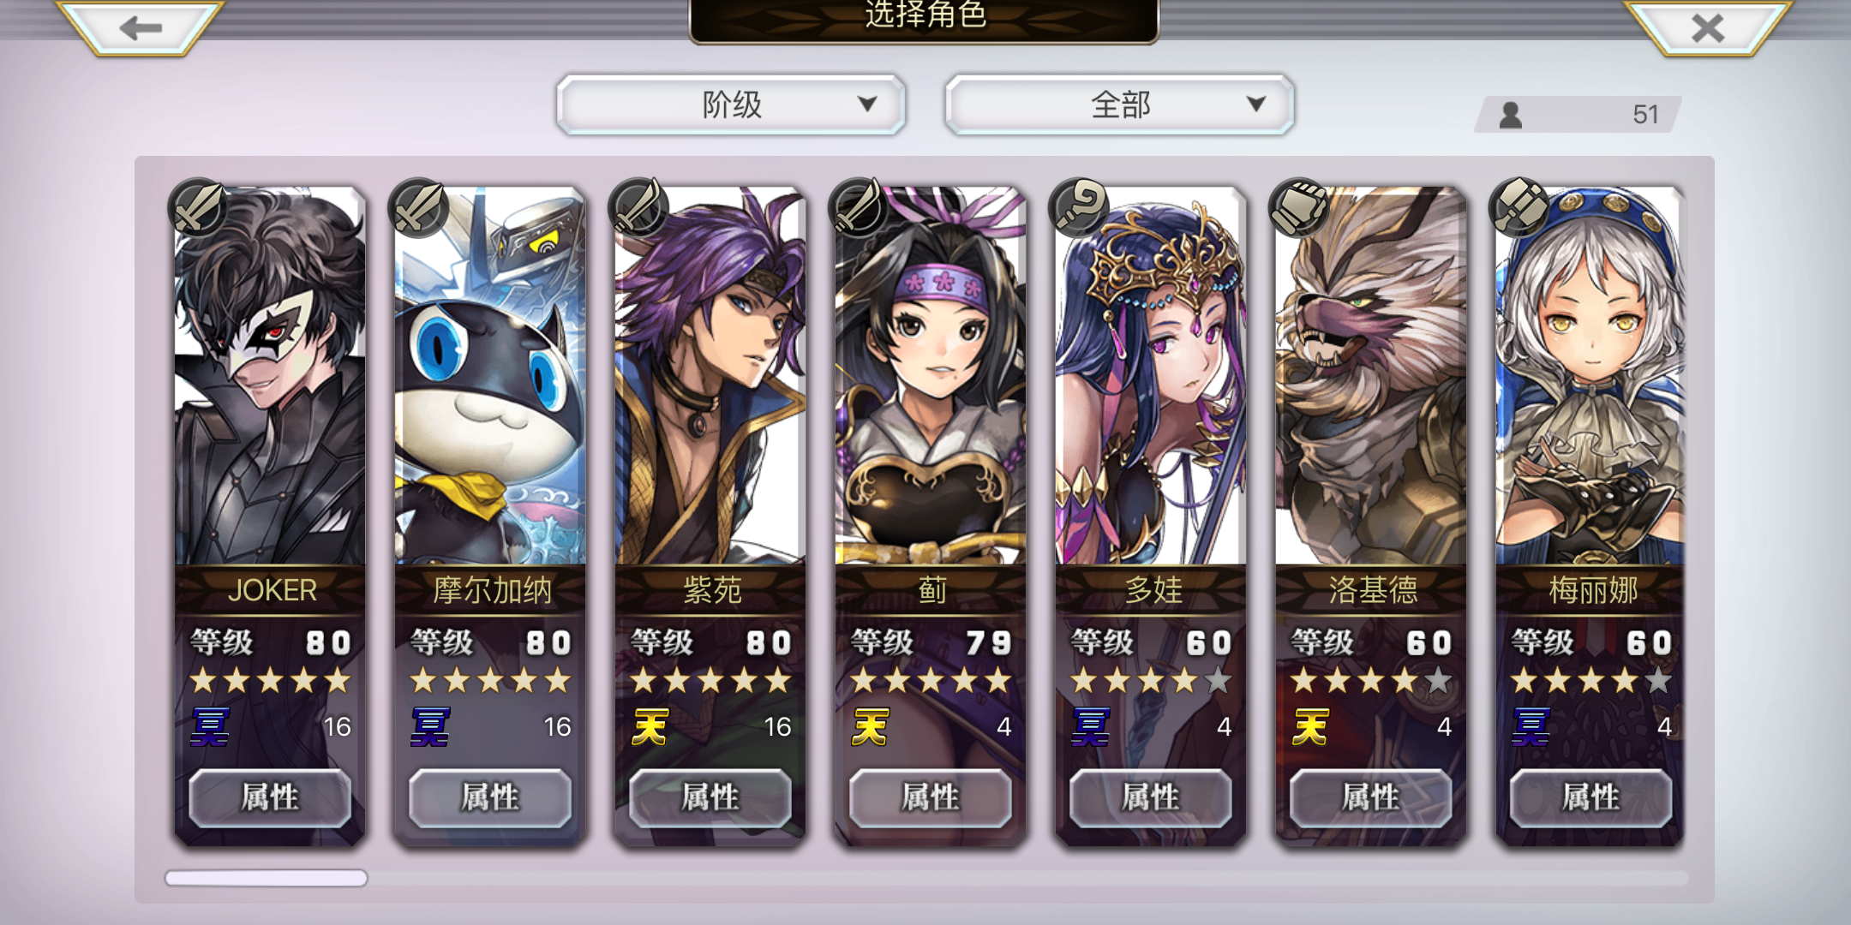
Task: Click the 冥 element icon on 多娃 card
Action: (1090, 727)
